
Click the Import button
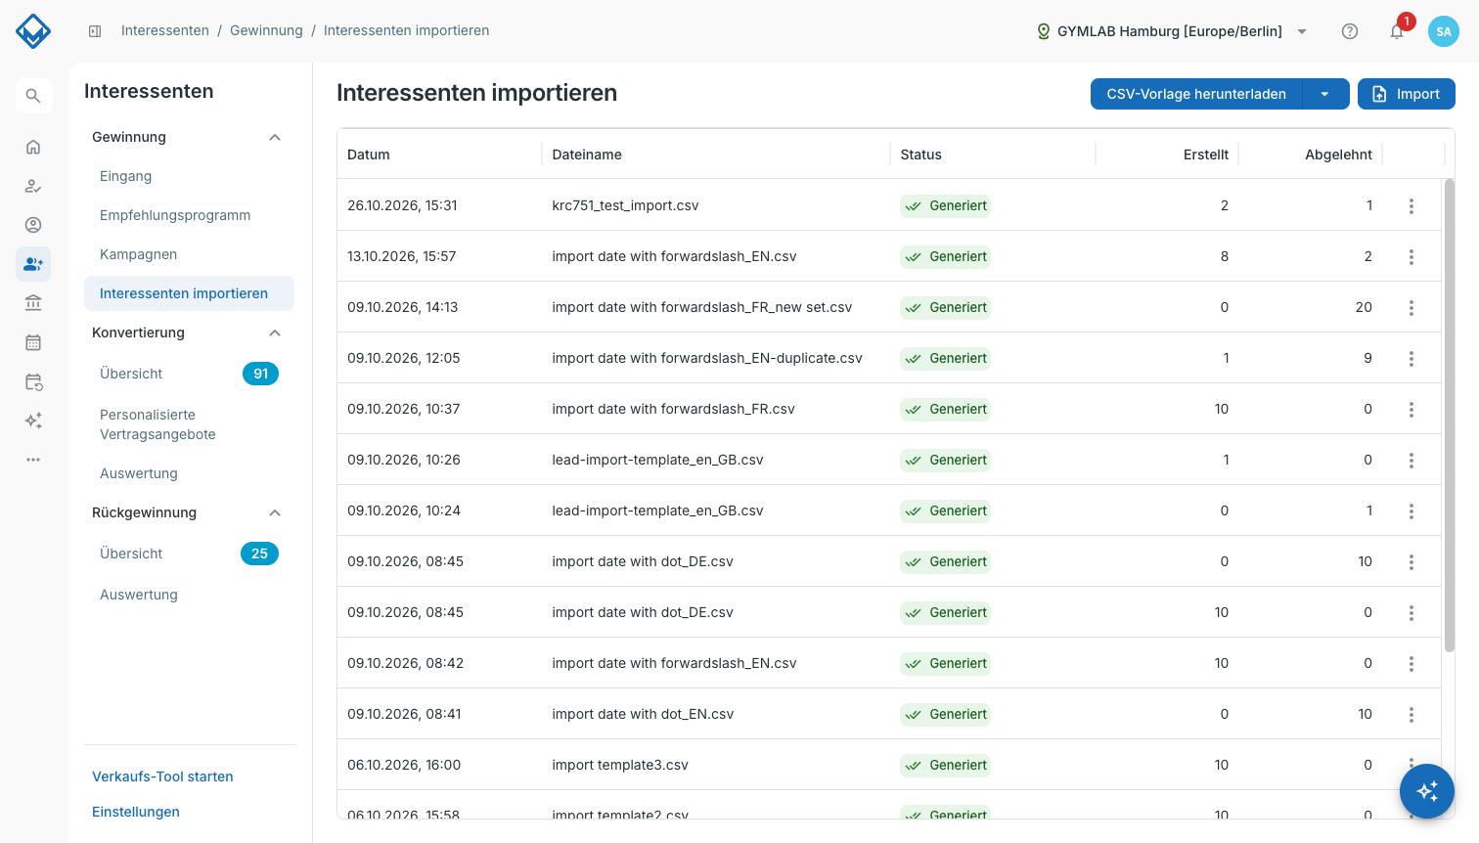(x=1407, y=94)
